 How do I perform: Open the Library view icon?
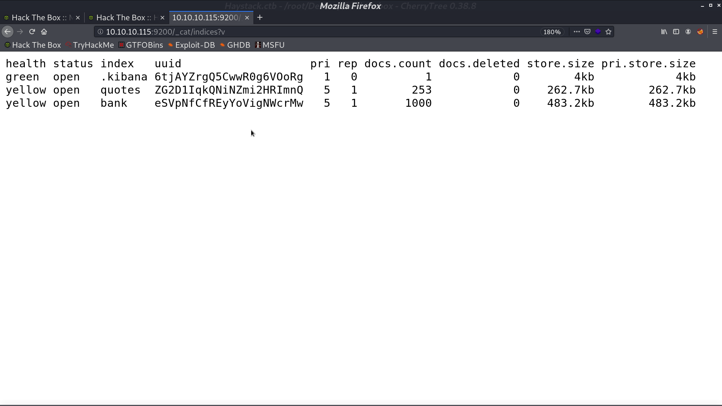pyautogui.click(x=664, y=32)
